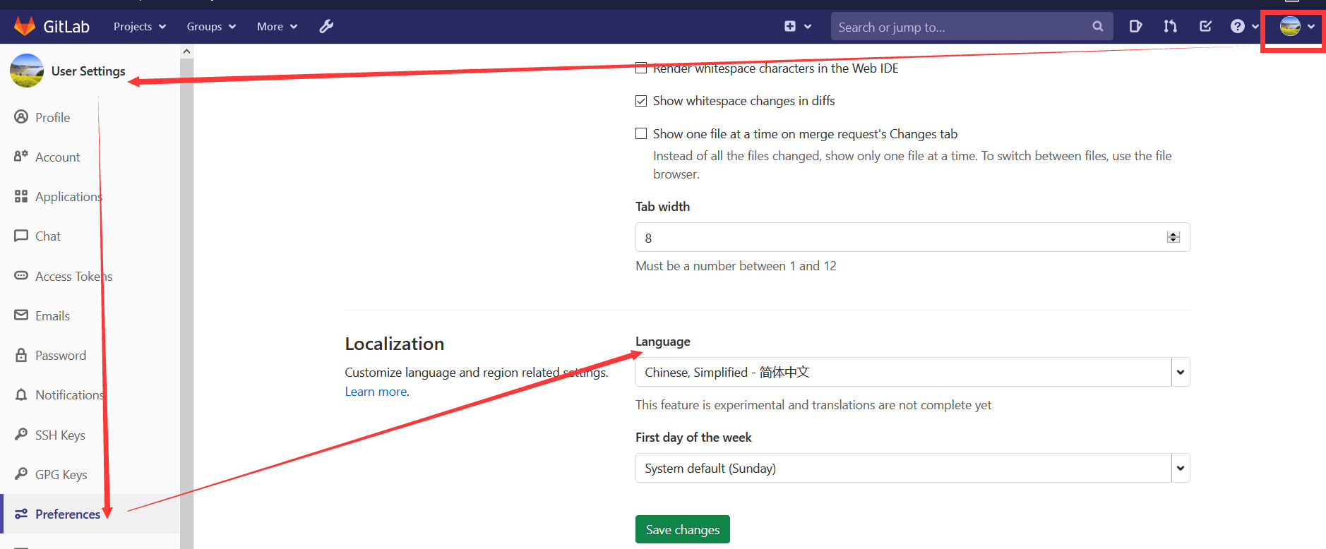1326x549 pixels.
Task: Enable Render whitespace characters in Web IDE
Action: coord(641,68)
